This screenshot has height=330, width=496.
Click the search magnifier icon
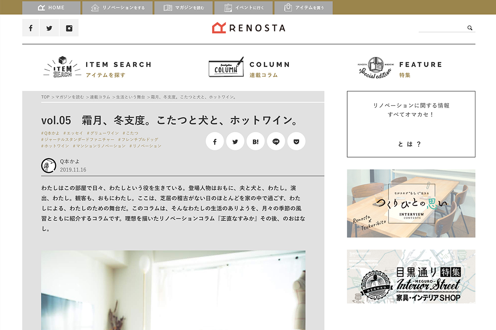[470, 28]
